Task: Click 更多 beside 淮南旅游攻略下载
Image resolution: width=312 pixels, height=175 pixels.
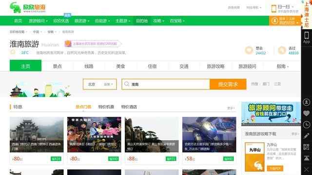Action: 295,134
